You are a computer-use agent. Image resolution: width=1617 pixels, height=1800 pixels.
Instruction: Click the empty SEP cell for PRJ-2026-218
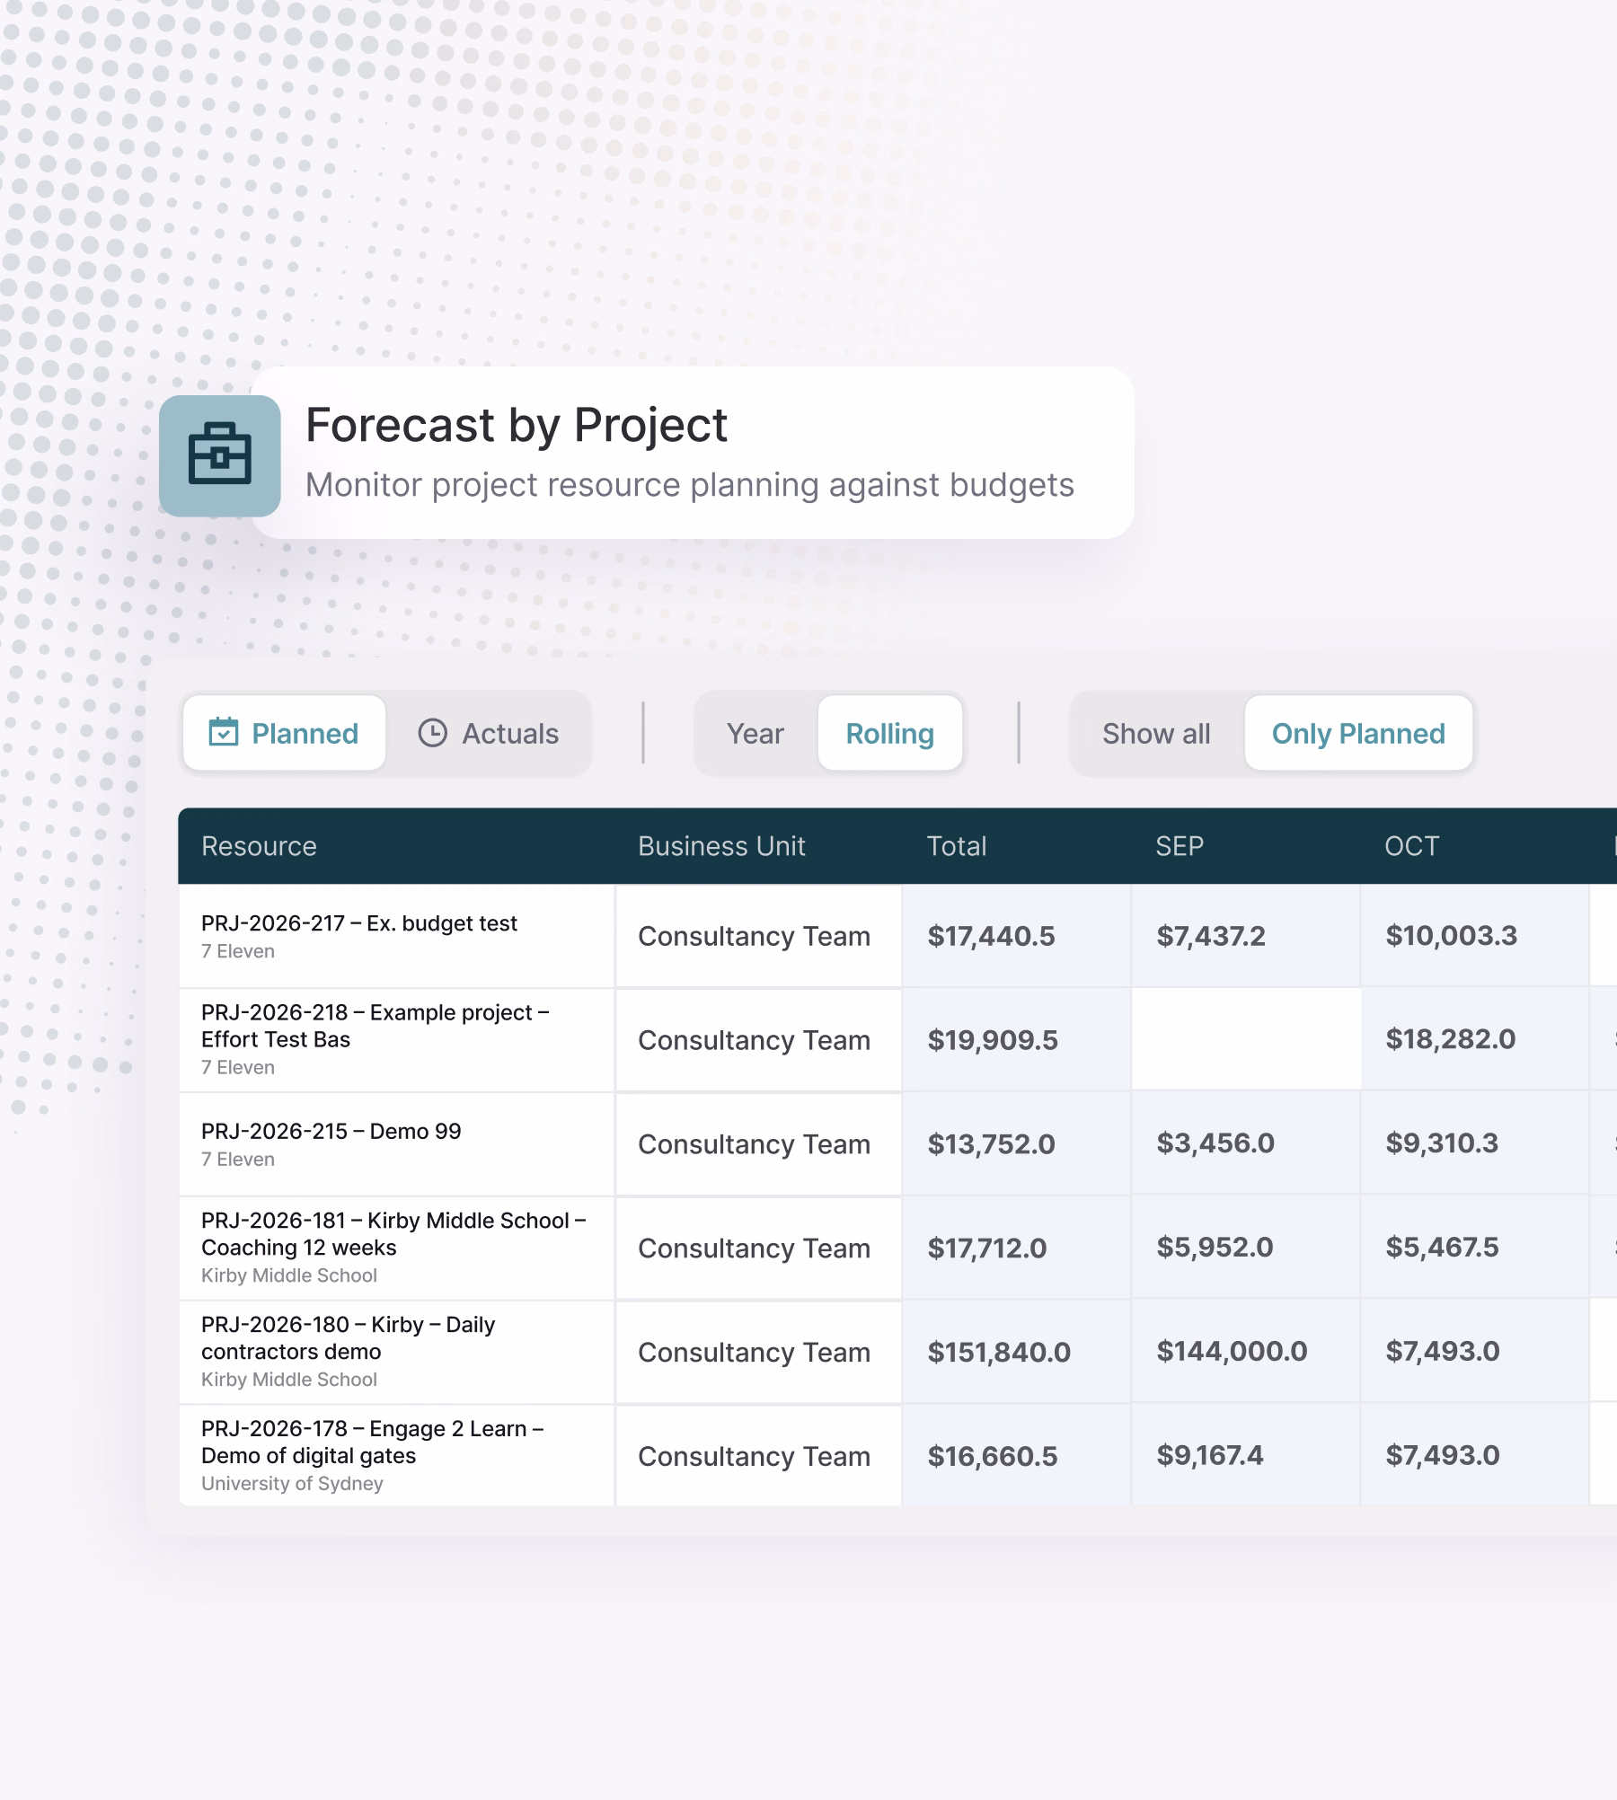[1245, 1039]
